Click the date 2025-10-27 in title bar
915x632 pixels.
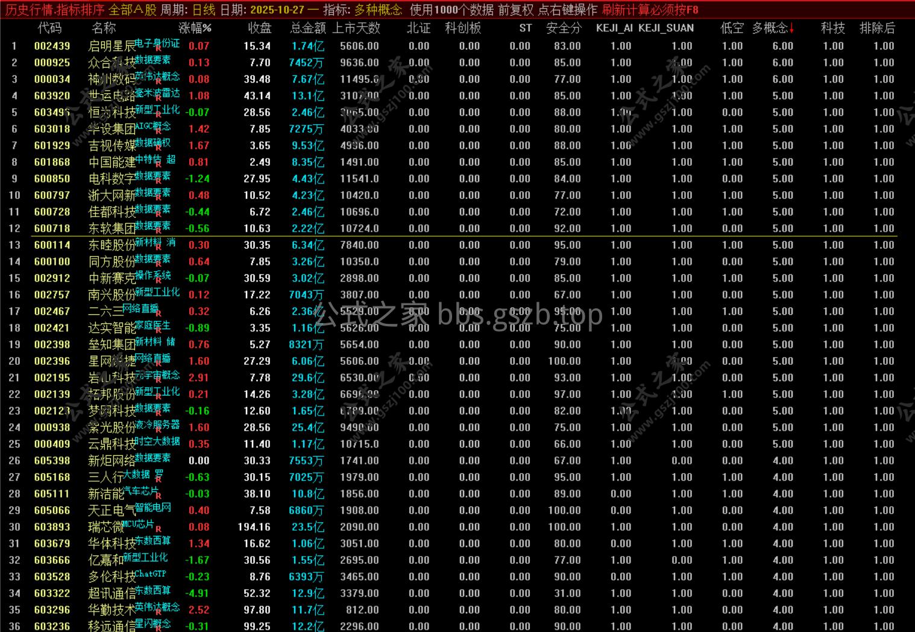[277, 10]
